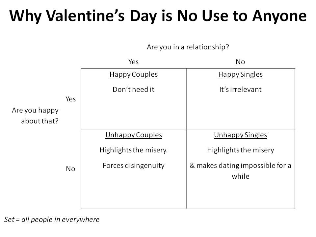Select the "Happy Couples" underlined heading
Viewport: 316px width, 237px height.
(x=133, y=74)
